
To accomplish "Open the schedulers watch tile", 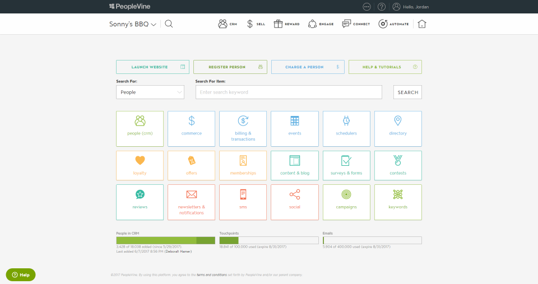I will tap(346, 129).
